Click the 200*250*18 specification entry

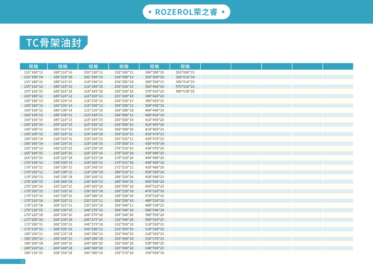point(63,253)
